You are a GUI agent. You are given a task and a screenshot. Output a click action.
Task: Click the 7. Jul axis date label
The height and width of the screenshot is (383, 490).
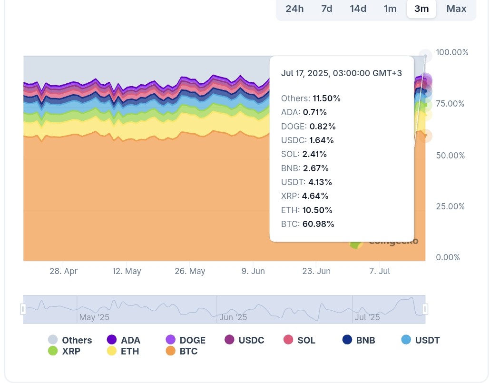[380, 271]
